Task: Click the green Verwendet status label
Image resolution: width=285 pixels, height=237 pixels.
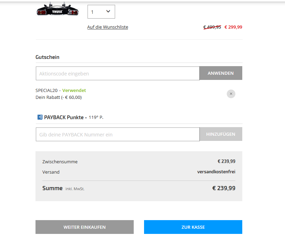Action: pyautogui.click(x=74, y=91)
